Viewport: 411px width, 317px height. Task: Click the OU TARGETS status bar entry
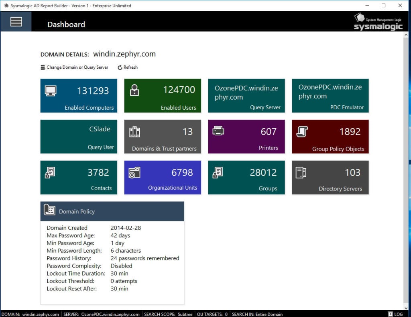point(212,314)
